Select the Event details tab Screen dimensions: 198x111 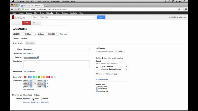point(18,43)
